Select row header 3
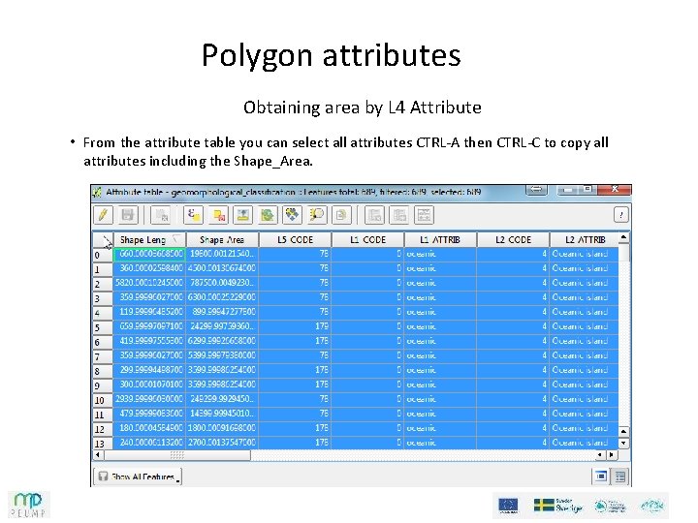The image size is (698, 523). 103,298
